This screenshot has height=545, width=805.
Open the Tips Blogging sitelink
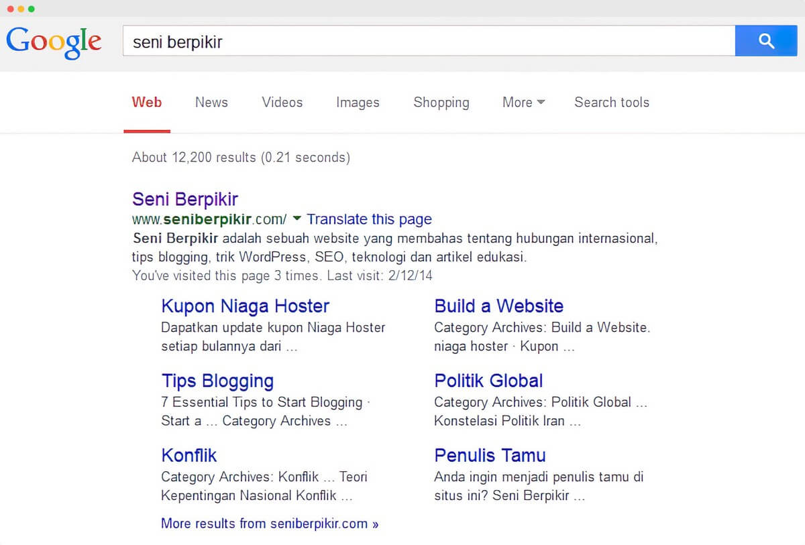[x=217, y=381]
